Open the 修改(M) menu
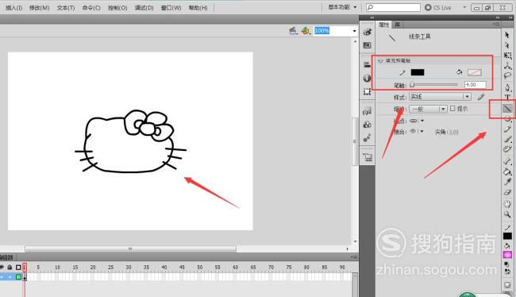This screenshot has height=297, width=516. coord(39,8)
